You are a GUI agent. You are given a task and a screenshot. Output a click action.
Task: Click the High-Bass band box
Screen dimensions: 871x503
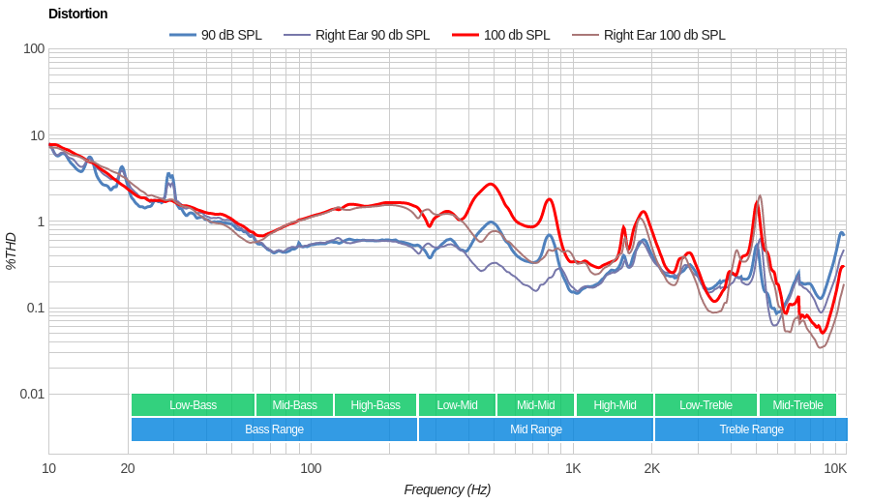tap(375, 405)
